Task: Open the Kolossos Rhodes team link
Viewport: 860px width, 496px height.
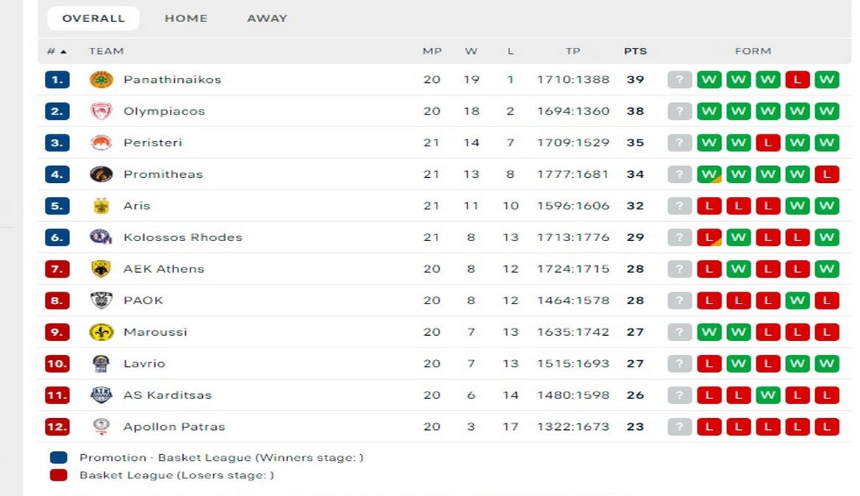Action: click(182, 237)
